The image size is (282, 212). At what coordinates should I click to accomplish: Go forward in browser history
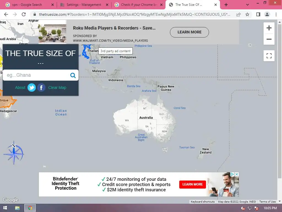point(15,14)
